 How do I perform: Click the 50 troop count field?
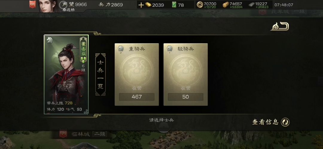pos(185,97)
